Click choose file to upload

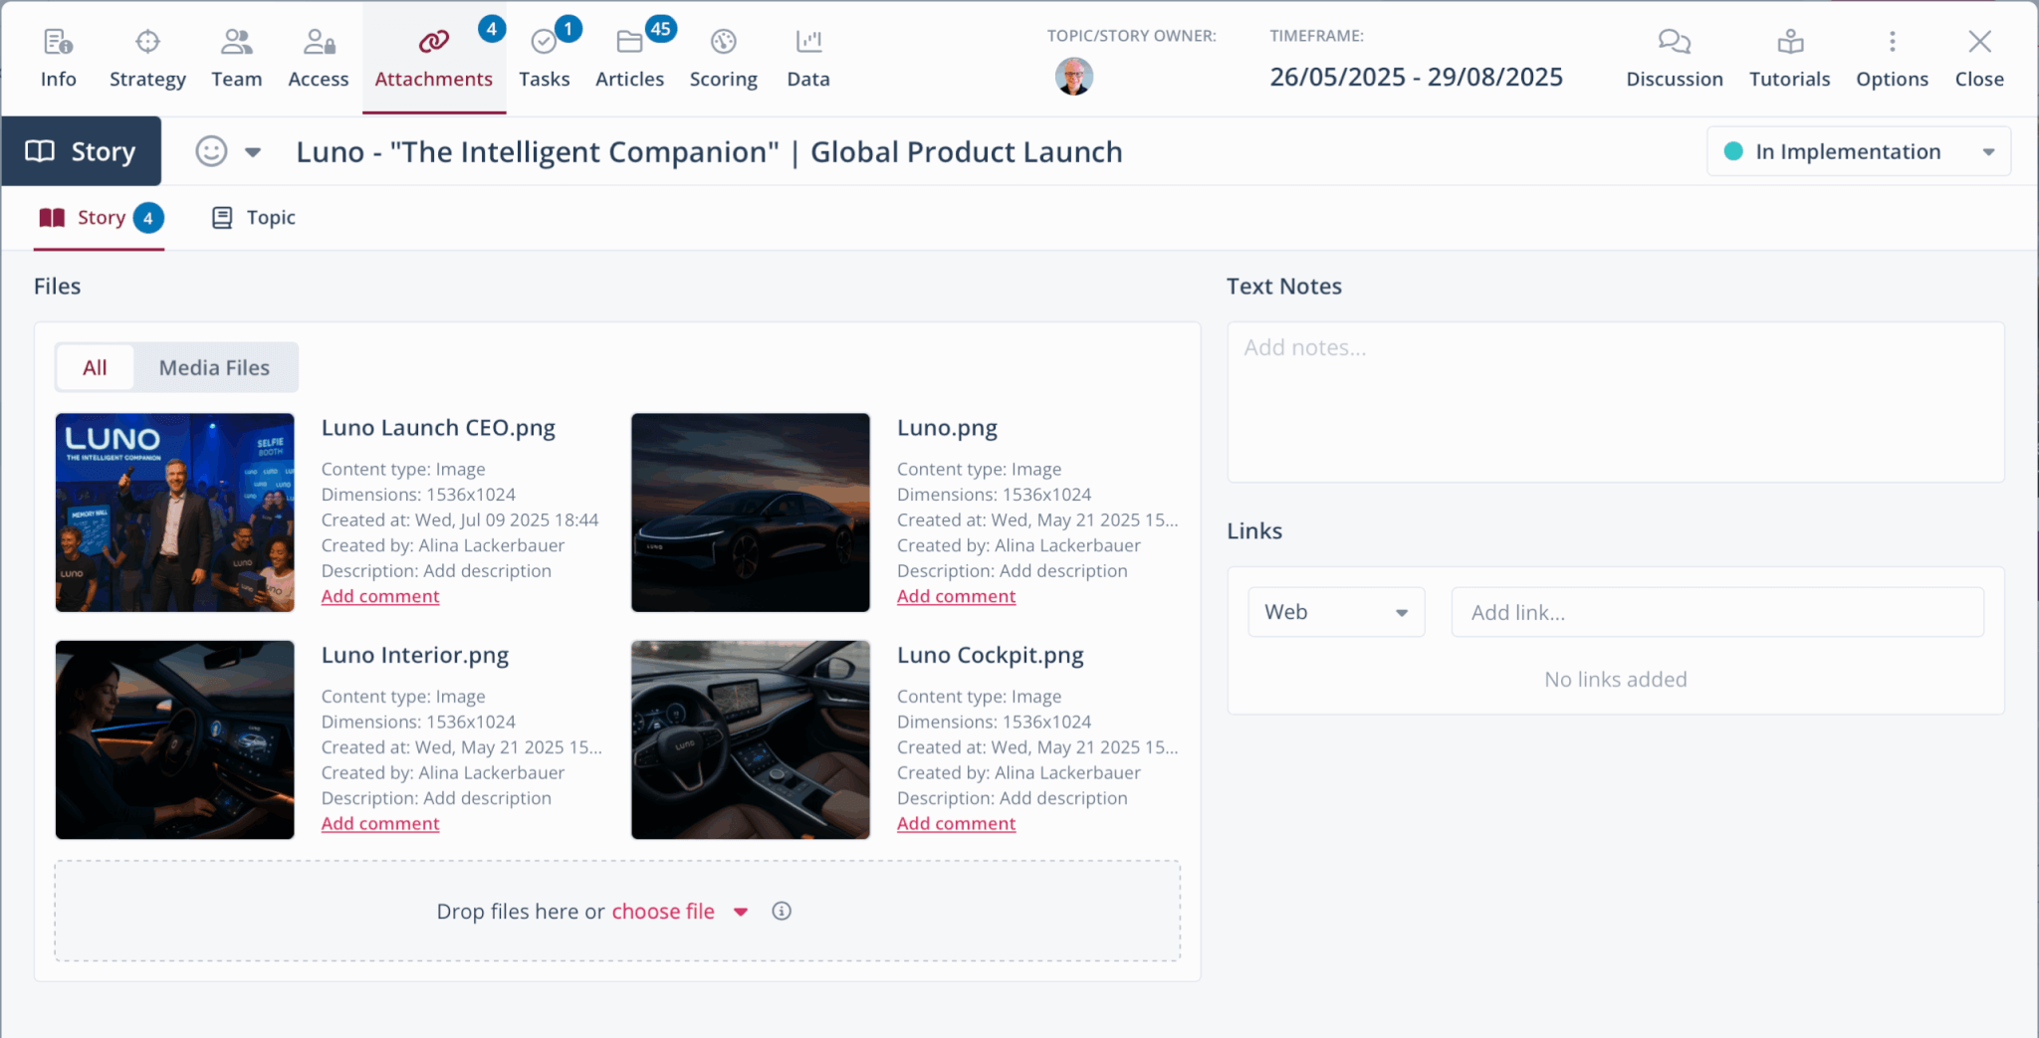point(662,911)
